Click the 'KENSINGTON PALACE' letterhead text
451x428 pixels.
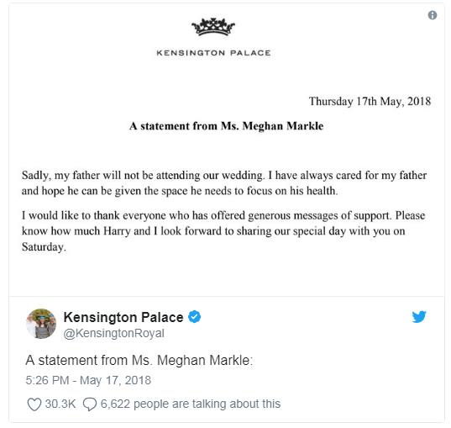(x=213, y=53)
